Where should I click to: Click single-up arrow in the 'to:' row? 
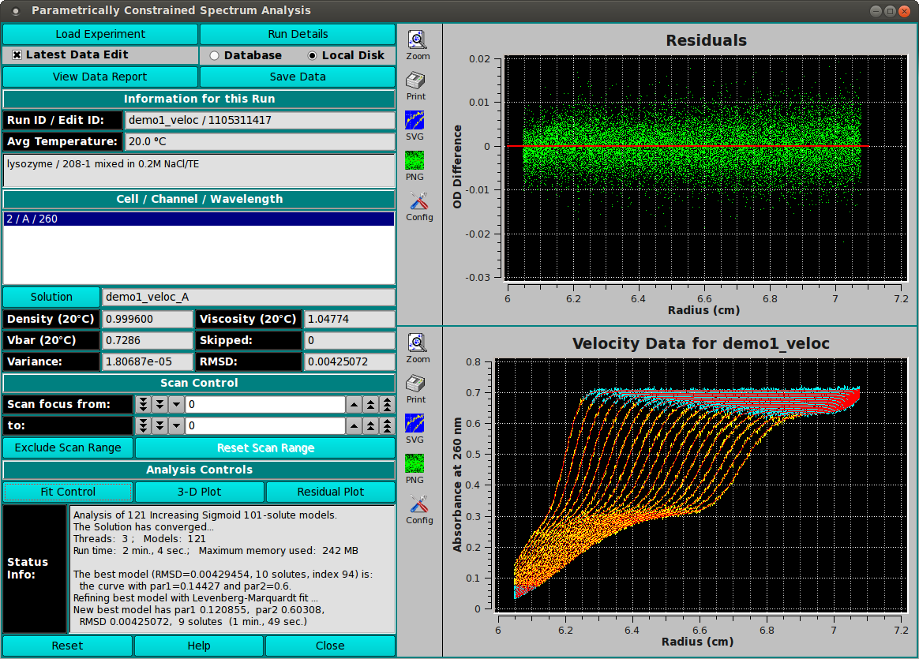pos(354,426)
